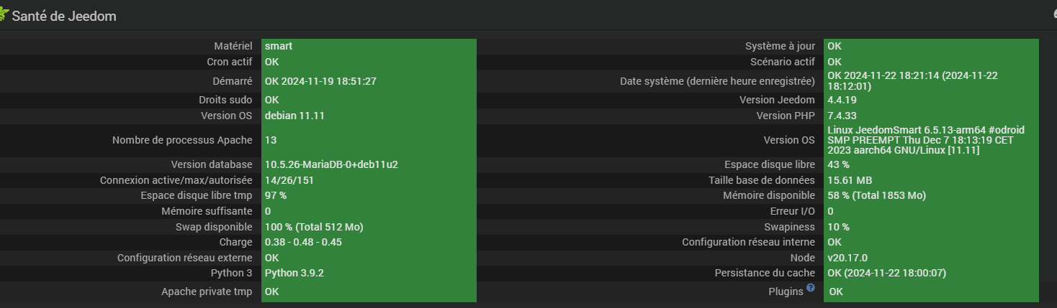The height and width of the screenshot is (308, 1057).
Task: Click the green Jeedom logo icon
Action: point(4,14)
